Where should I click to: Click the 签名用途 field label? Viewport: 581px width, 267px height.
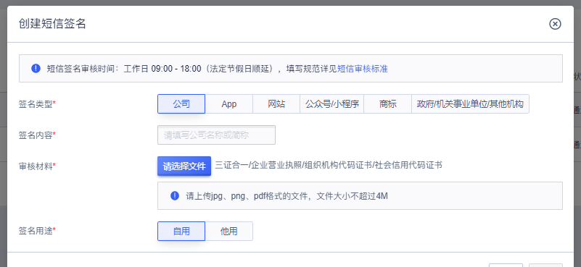(37, 231)
